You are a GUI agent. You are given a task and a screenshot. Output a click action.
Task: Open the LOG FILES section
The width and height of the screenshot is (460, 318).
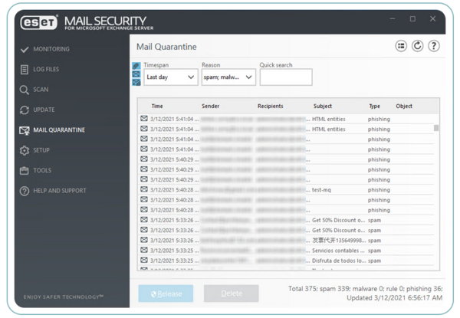46,70
